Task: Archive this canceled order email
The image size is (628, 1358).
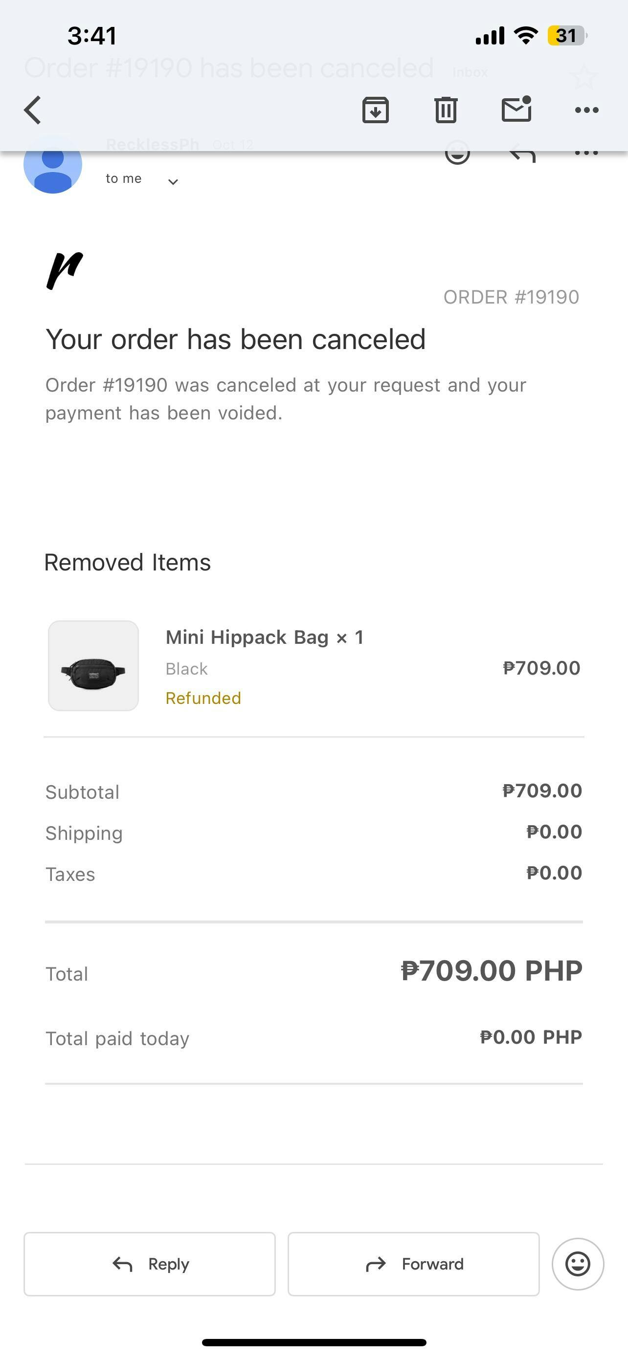Action: (x=376, y=110)
